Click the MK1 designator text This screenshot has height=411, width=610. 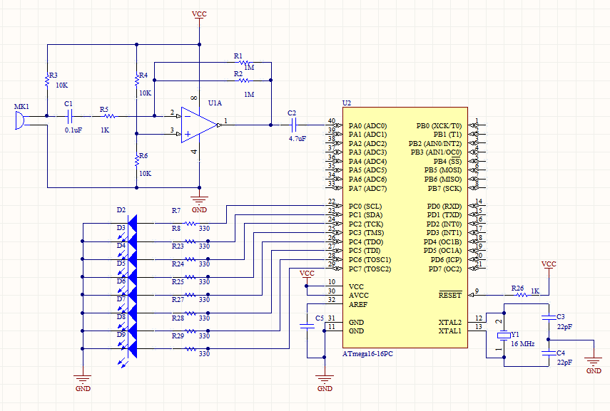click(21, 106)
